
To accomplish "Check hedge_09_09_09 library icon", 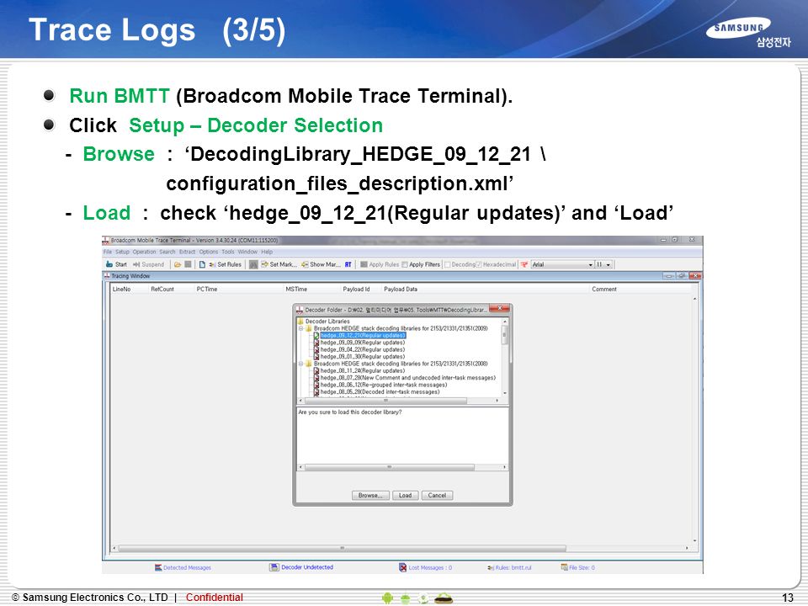I will point(316,343).
